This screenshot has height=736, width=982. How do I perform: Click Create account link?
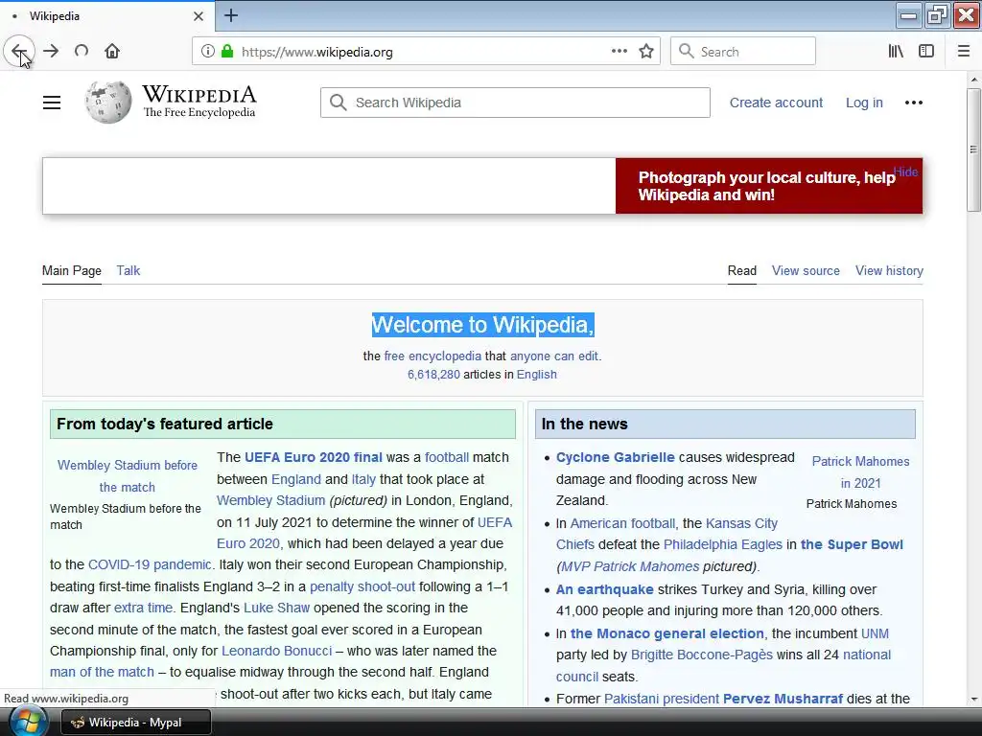click(776, 103)
